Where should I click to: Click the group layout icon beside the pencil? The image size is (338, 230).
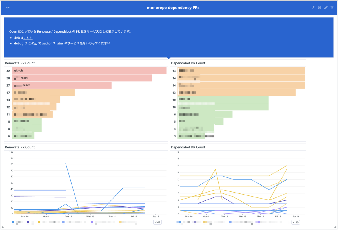pos(320,8)
